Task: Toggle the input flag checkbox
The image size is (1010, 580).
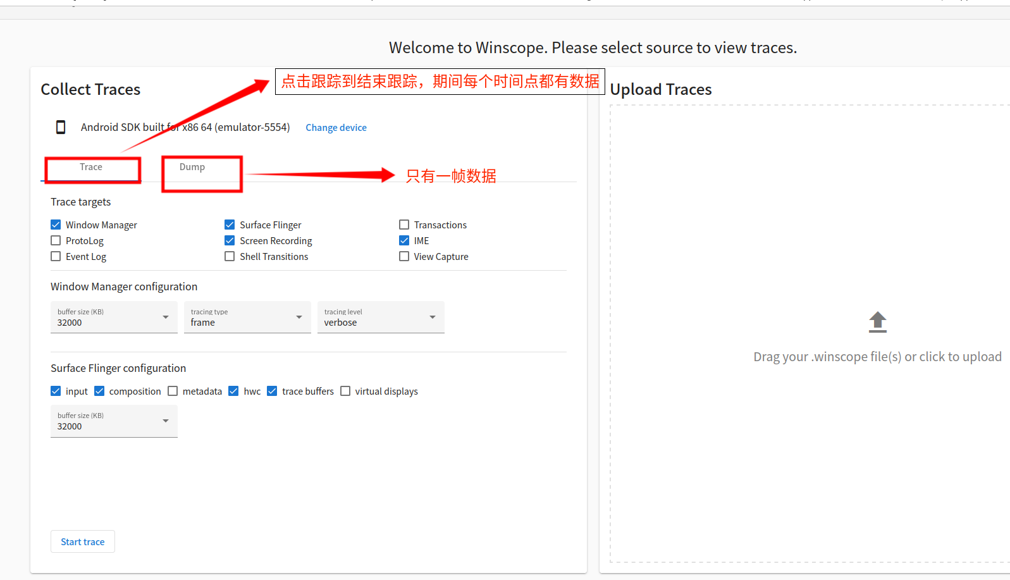Action: [56, 391]
